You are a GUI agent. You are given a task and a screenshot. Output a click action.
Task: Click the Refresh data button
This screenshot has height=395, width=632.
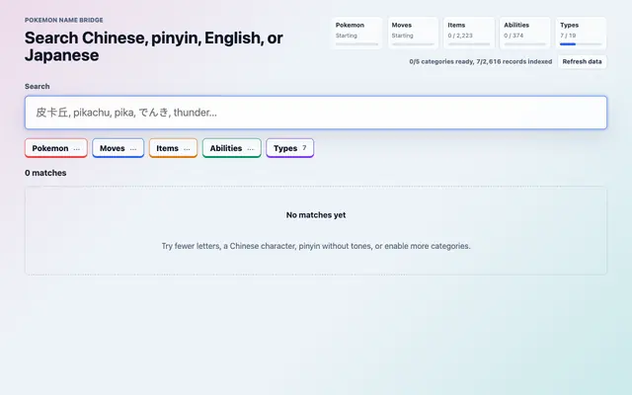(x=582, y=61)
